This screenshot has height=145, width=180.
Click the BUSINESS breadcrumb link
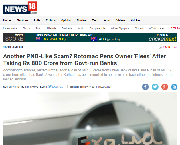point(18,47)
